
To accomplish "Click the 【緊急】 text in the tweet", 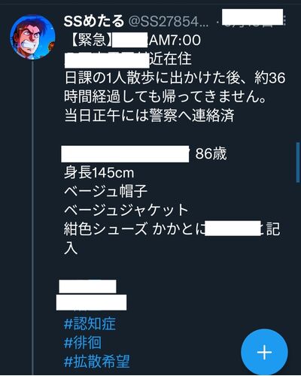I will pyautogui.click(x=90, y=40).
